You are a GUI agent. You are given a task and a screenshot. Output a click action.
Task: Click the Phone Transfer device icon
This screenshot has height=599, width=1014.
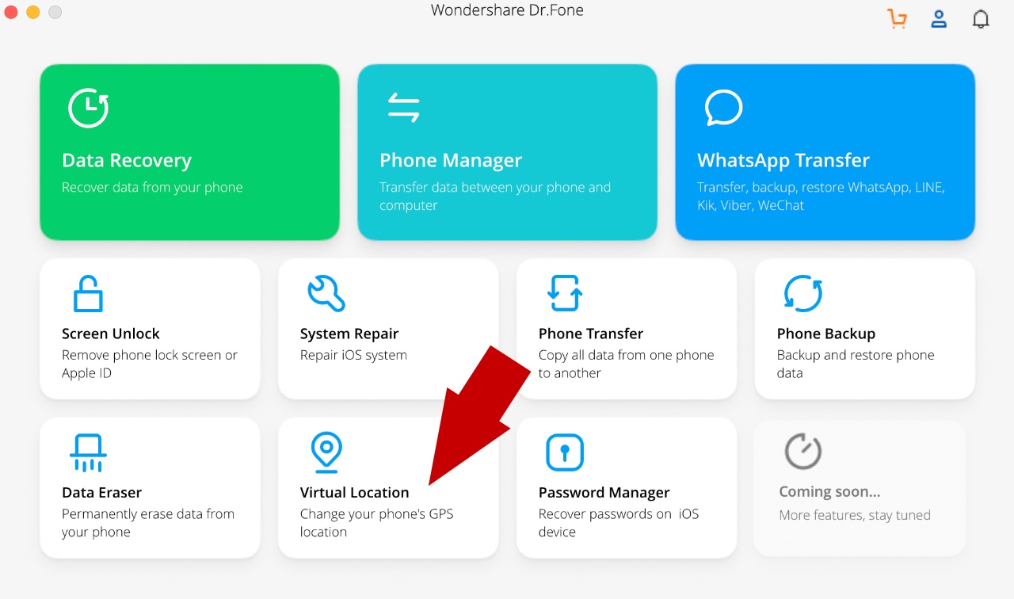click(x=565, y=293)
